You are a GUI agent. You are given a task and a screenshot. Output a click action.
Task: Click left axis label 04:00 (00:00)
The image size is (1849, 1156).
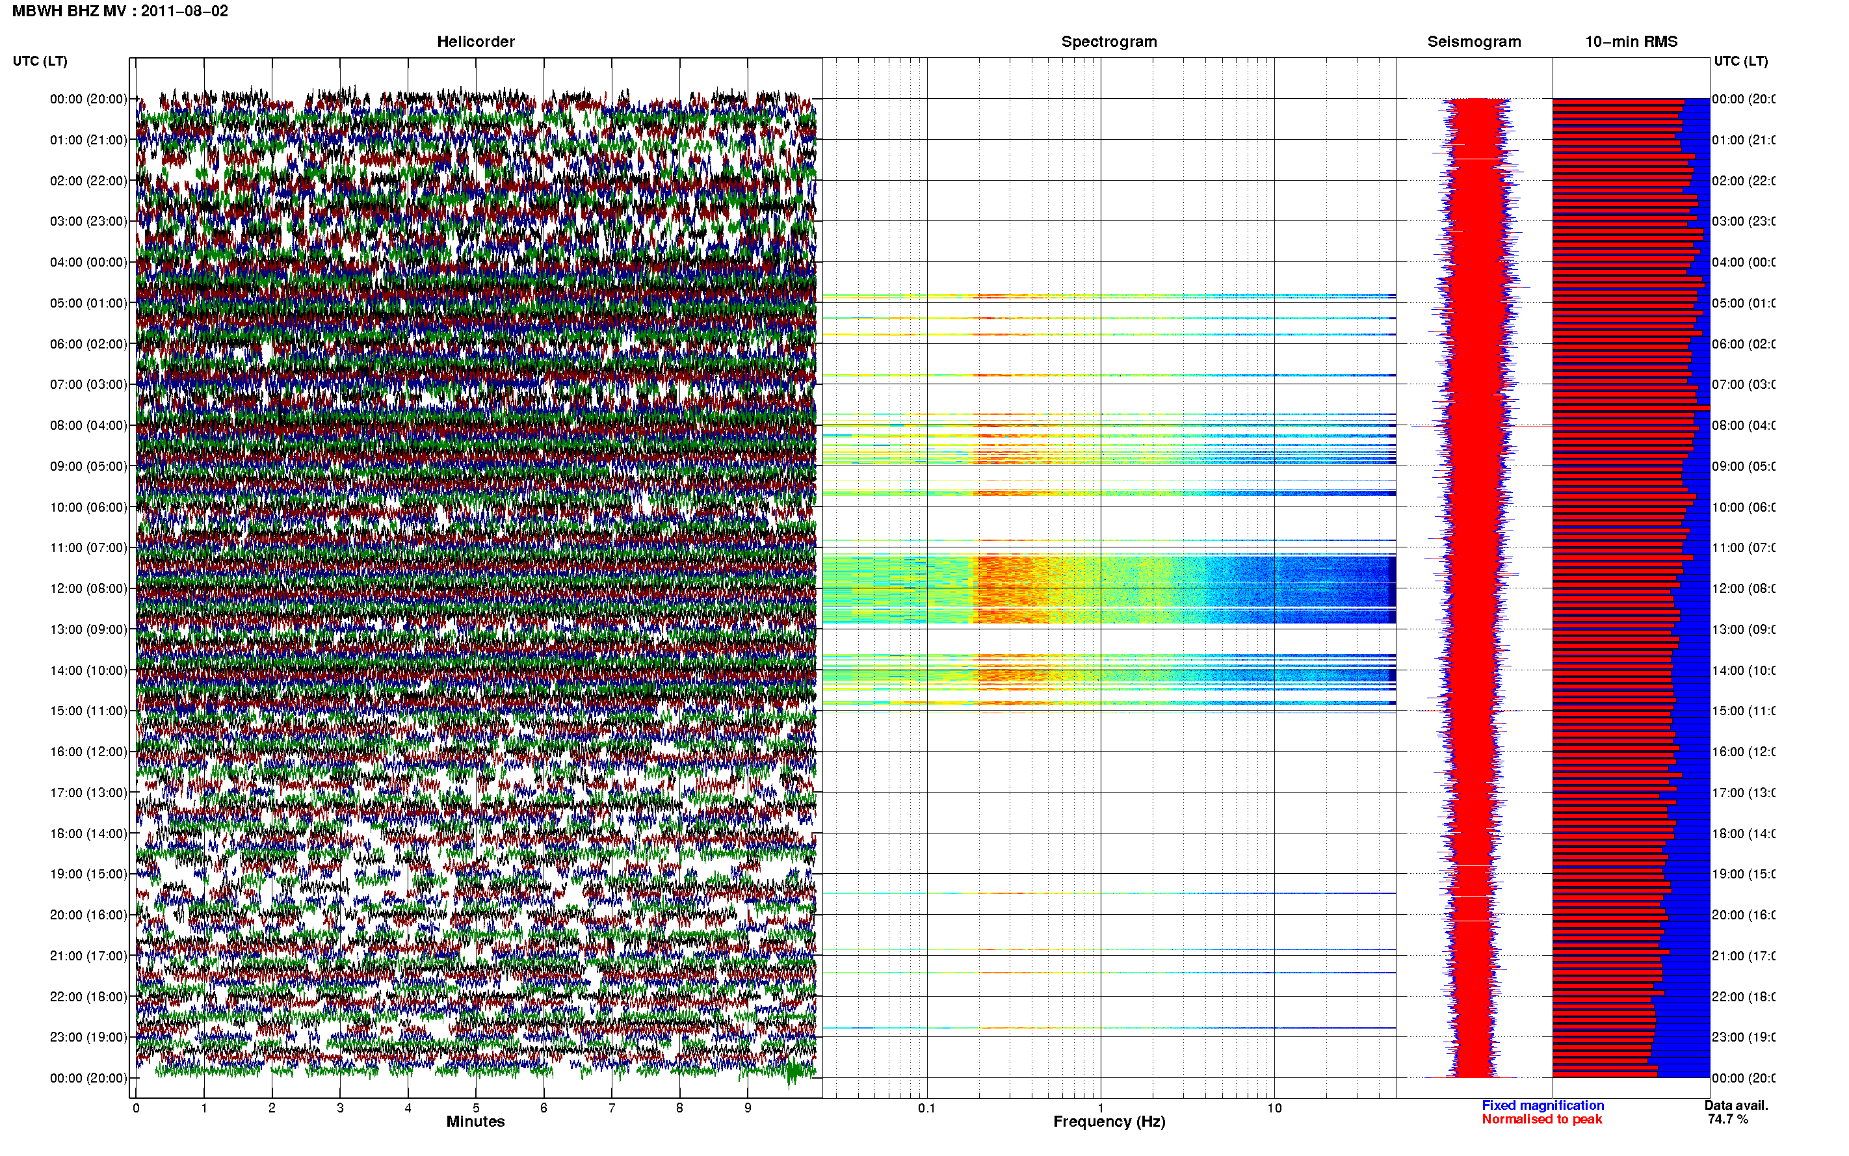coord(88,262)
